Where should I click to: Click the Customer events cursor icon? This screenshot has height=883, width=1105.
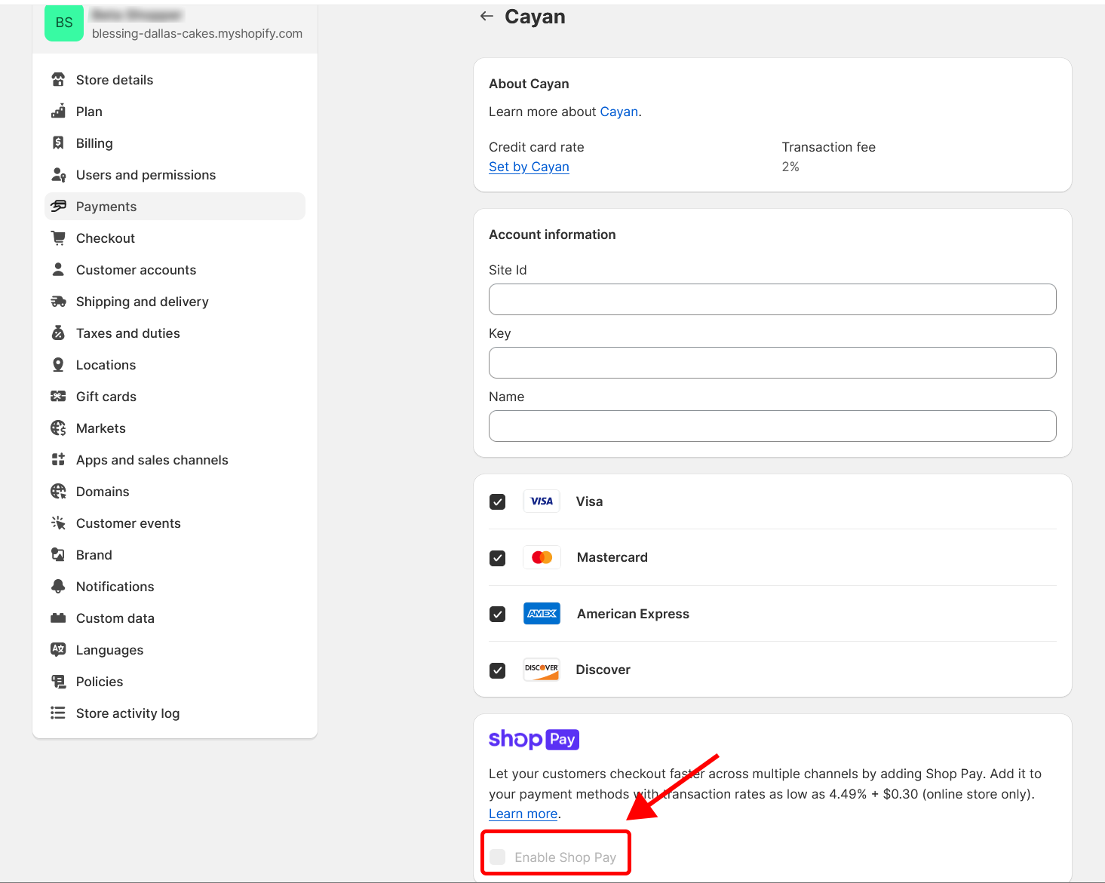(58, 523)
